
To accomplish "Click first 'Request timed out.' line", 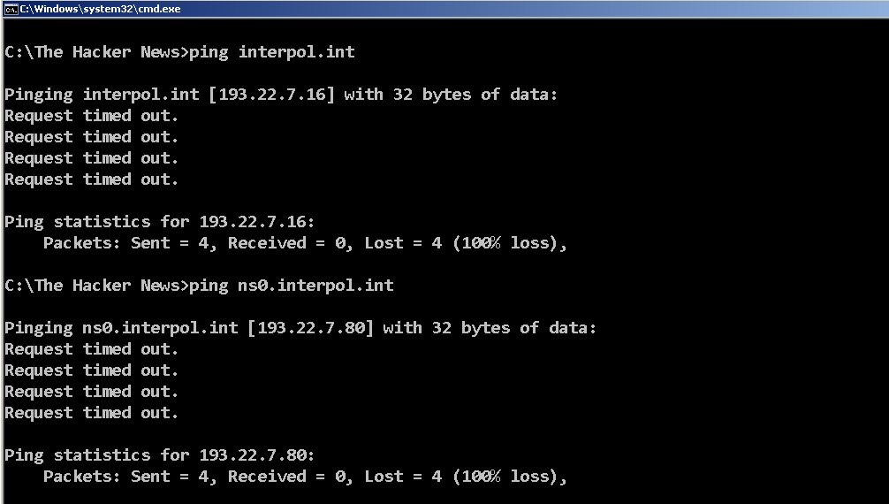I will 91,116.
